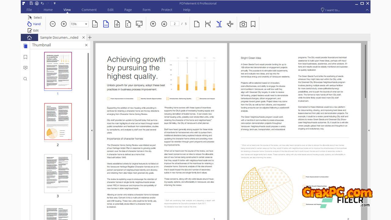Open the Comment ribbon tab
This screenshot has height=220, width=391.
tap(89, 10)
